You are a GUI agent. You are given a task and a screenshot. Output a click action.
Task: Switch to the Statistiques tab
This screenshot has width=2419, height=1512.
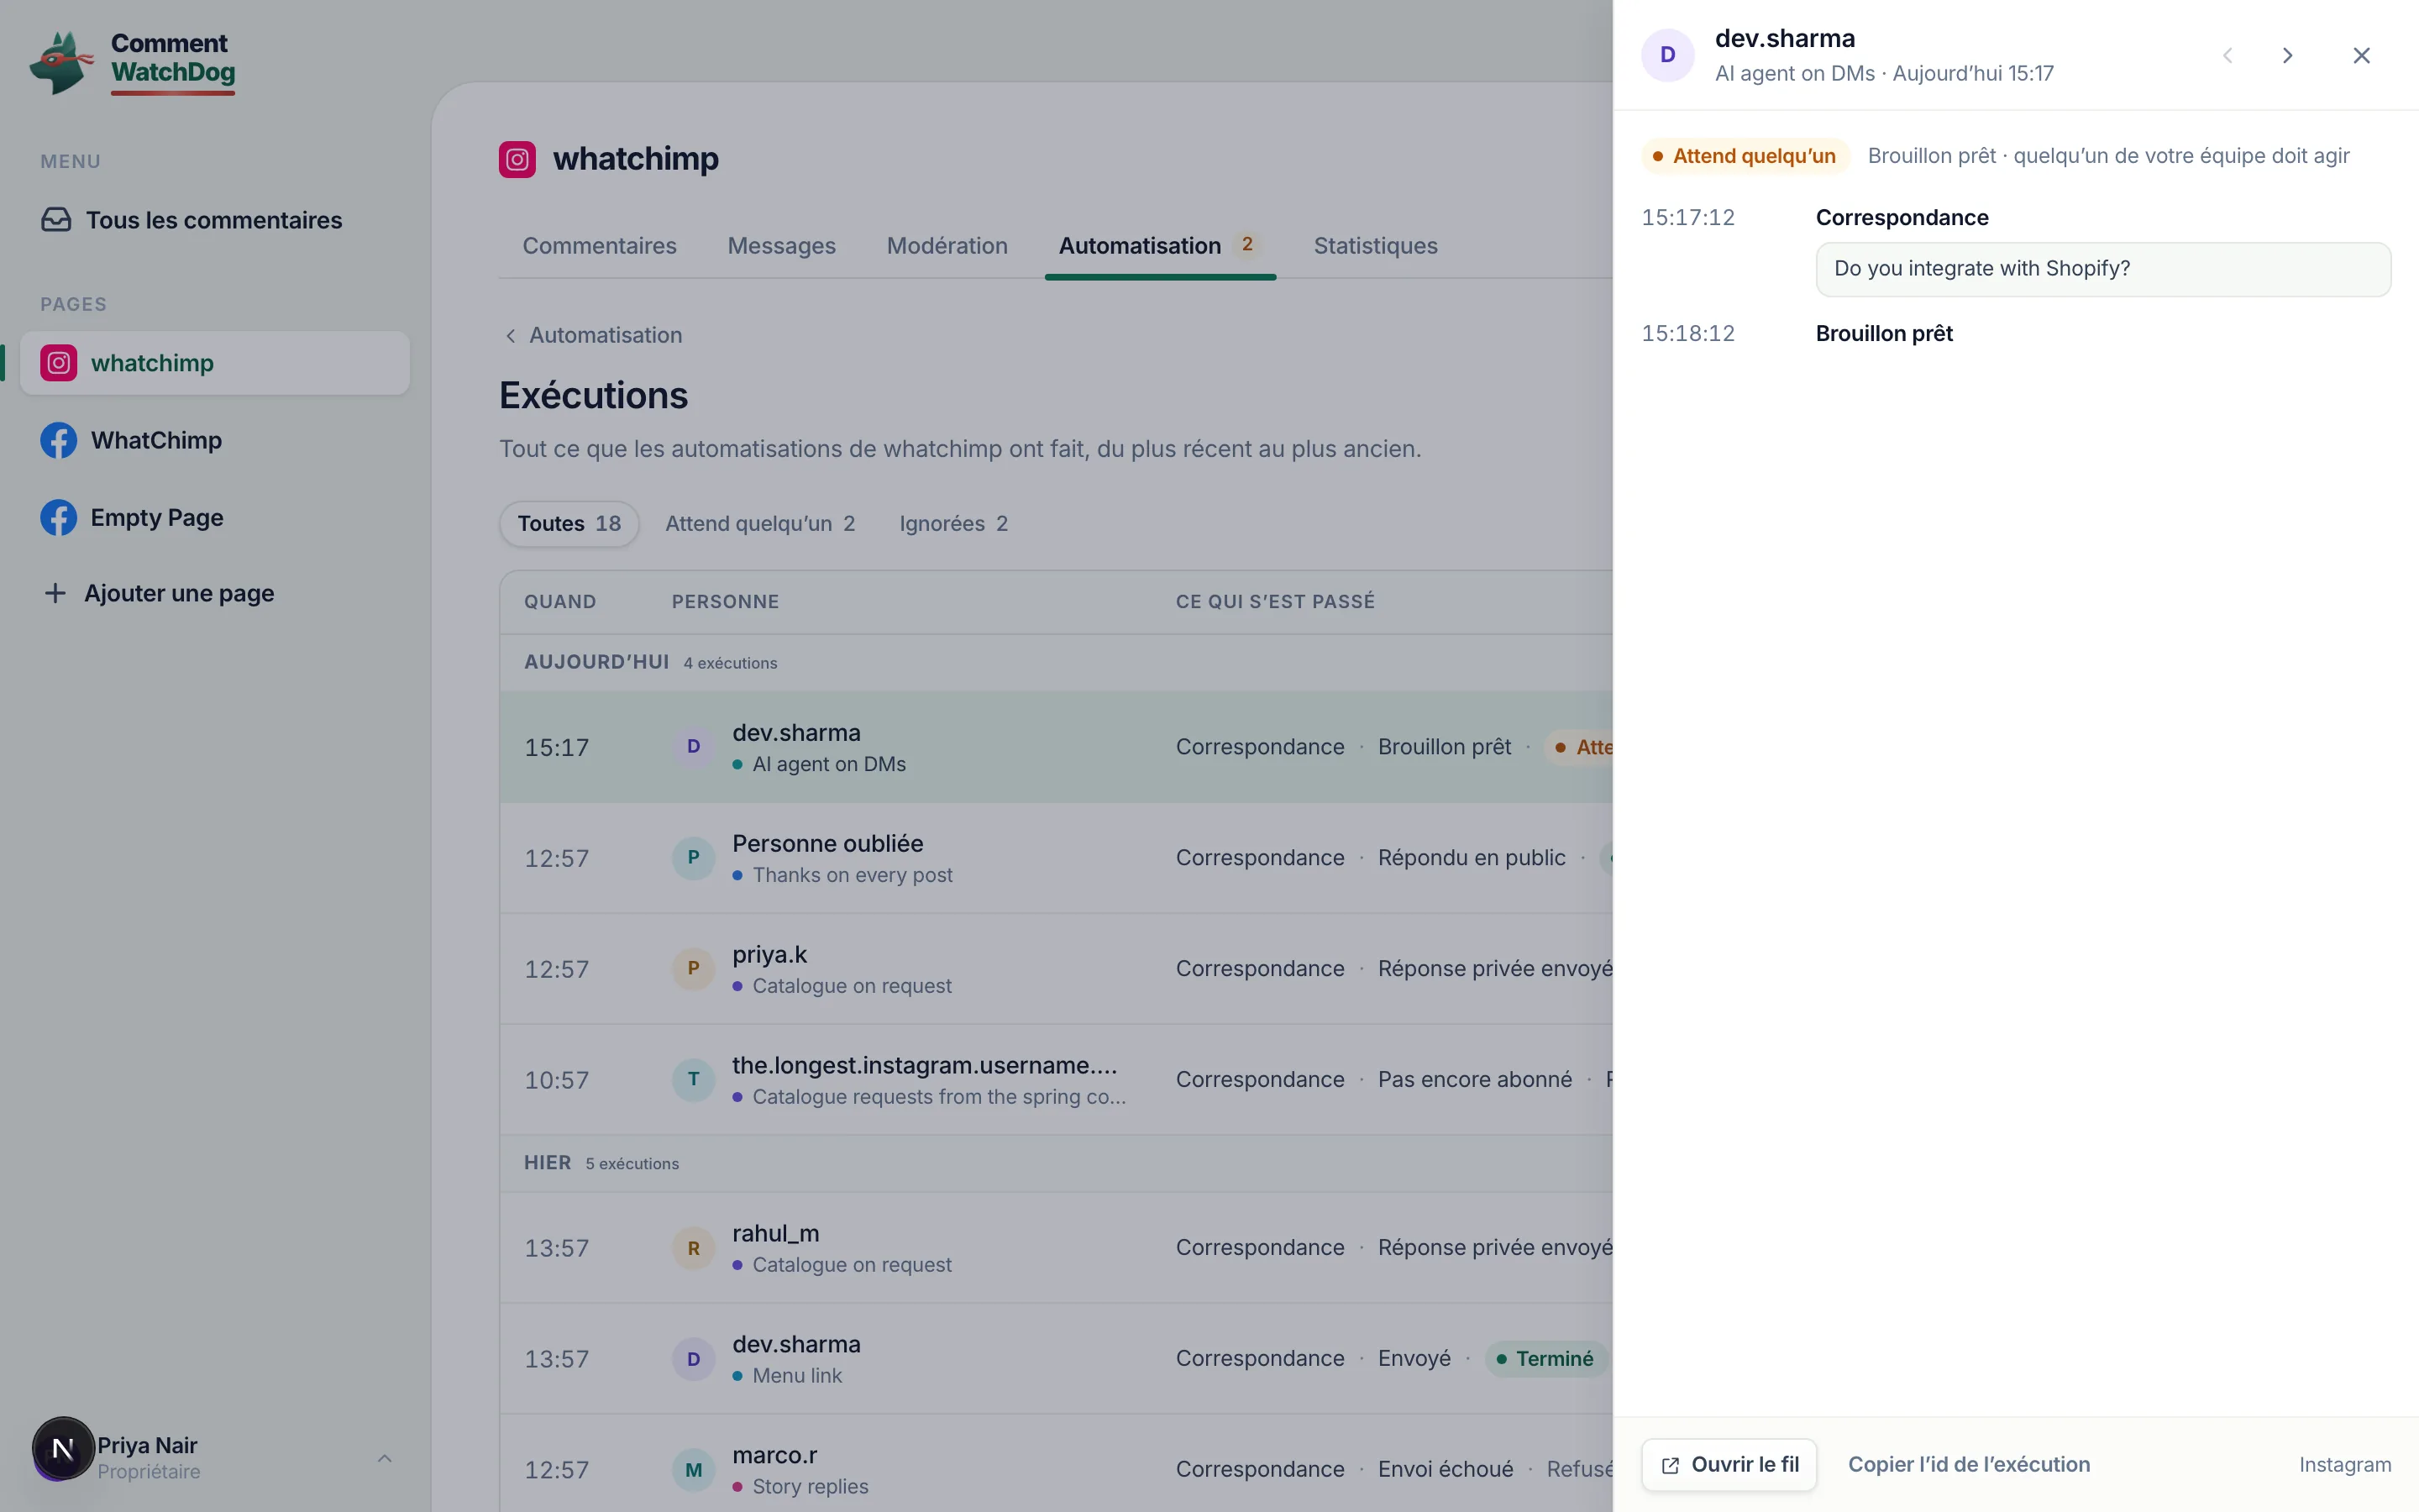click(x=1376, y=246)
